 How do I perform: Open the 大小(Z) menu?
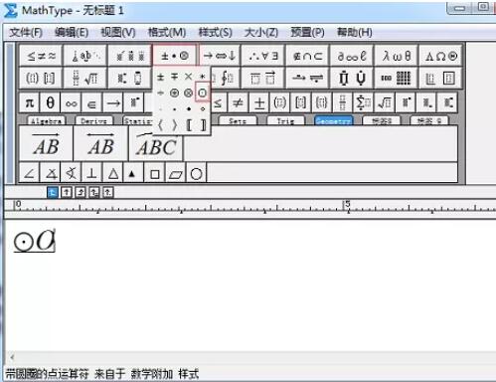261,33
